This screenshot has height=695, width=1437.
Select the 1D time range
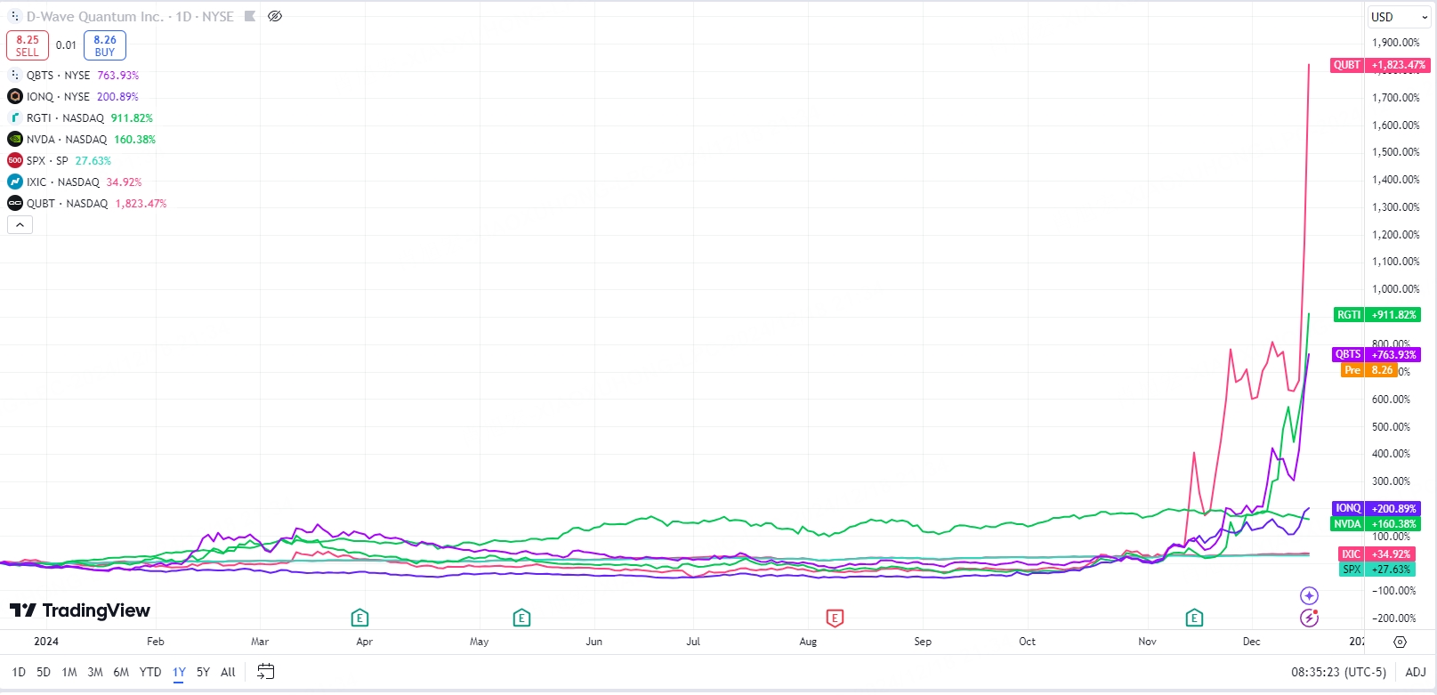tap(19, 672)
